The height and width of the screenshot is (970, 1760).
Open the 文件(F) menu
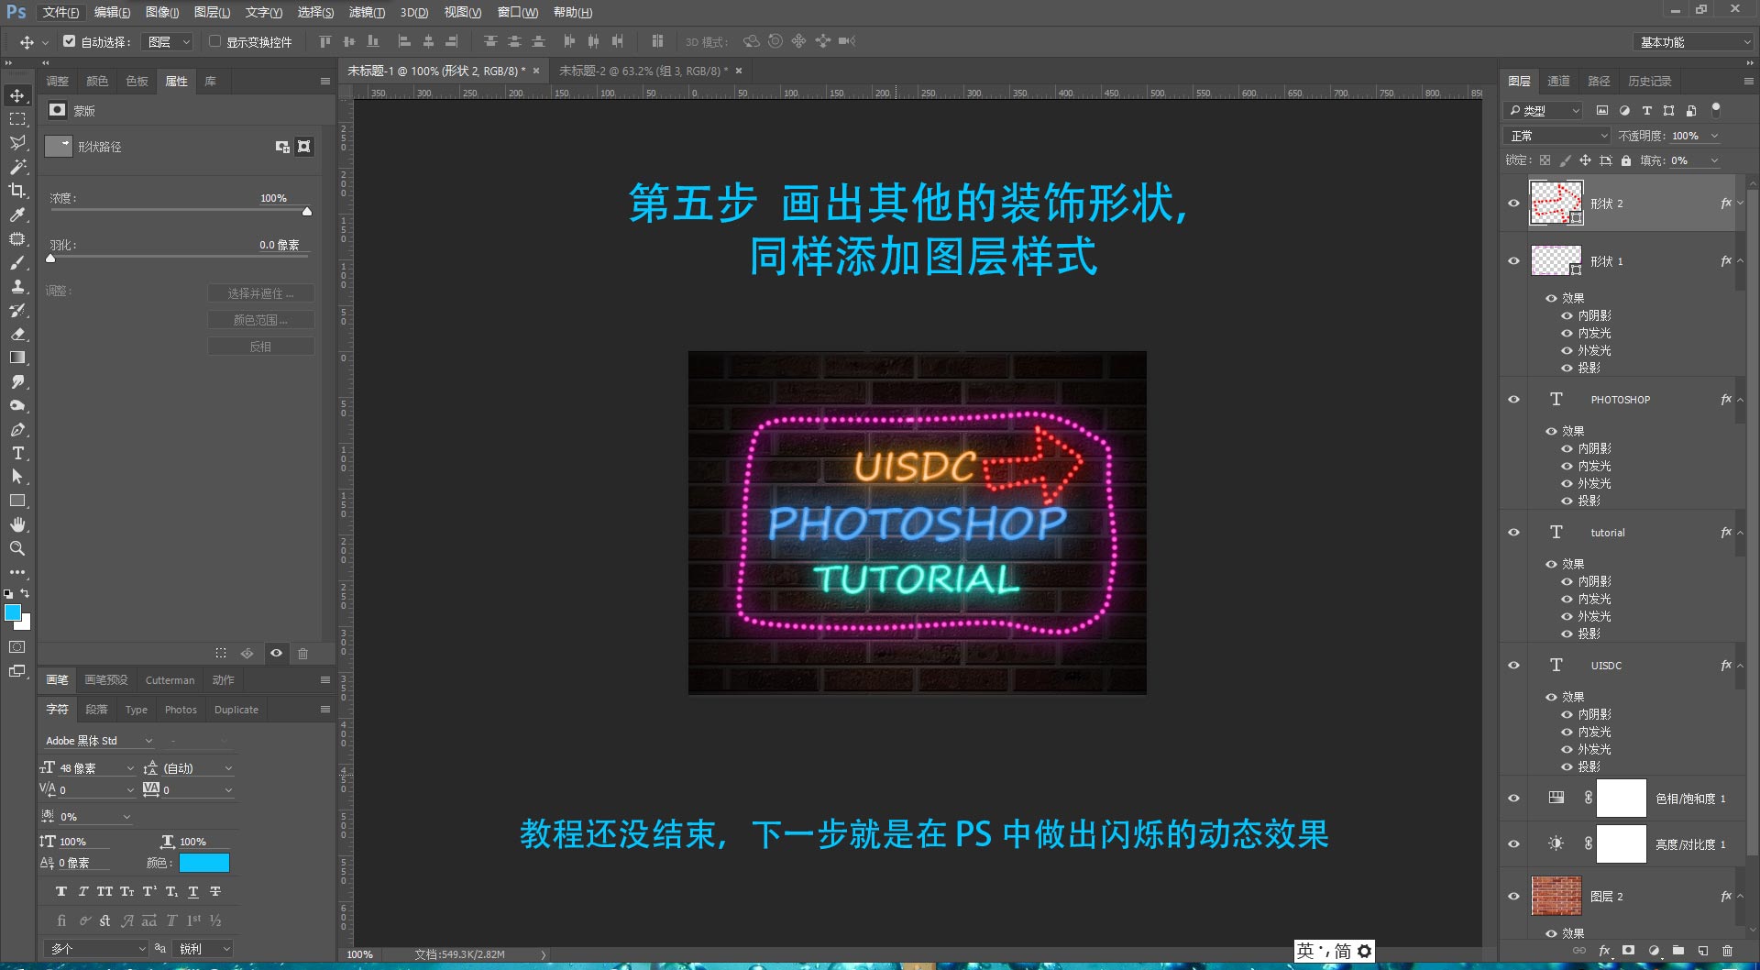60,13
